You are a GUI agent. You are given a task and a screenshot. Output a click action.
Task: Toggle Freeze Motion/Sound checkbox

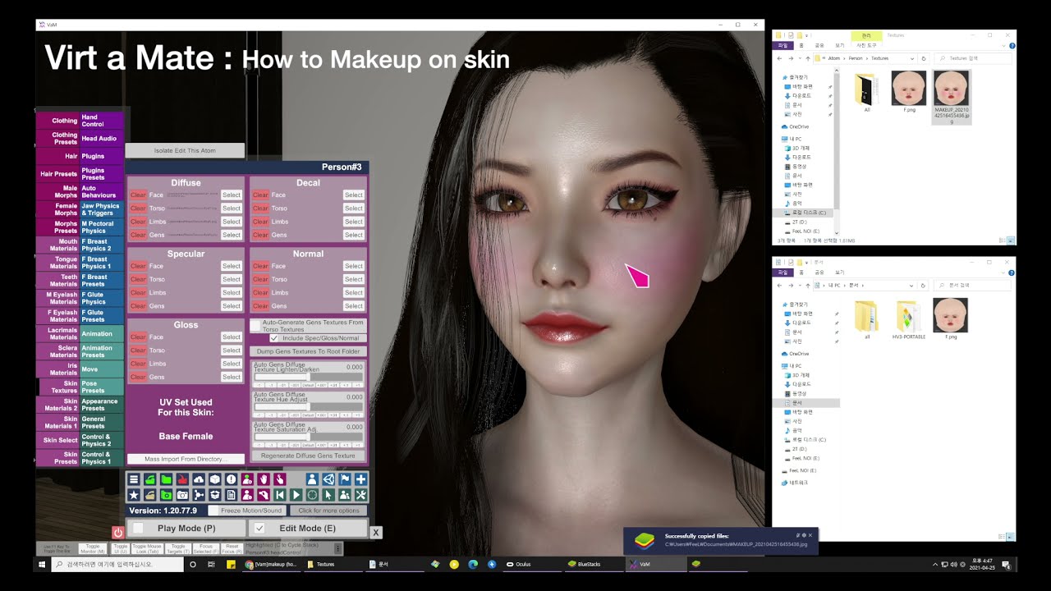213,511
